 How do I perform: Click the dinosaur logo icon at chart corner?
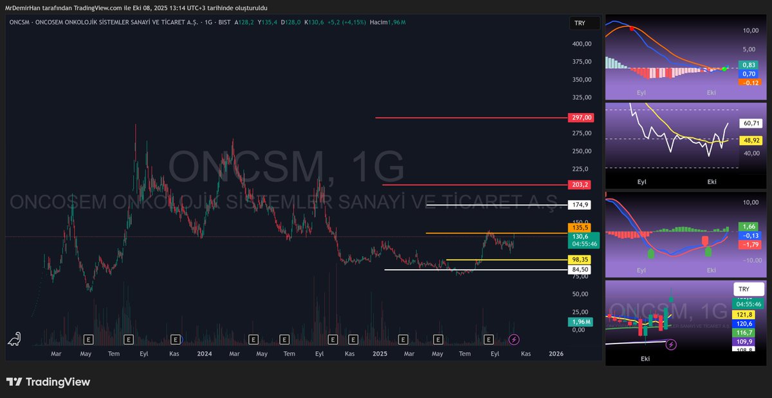click(x=14, y=339)
